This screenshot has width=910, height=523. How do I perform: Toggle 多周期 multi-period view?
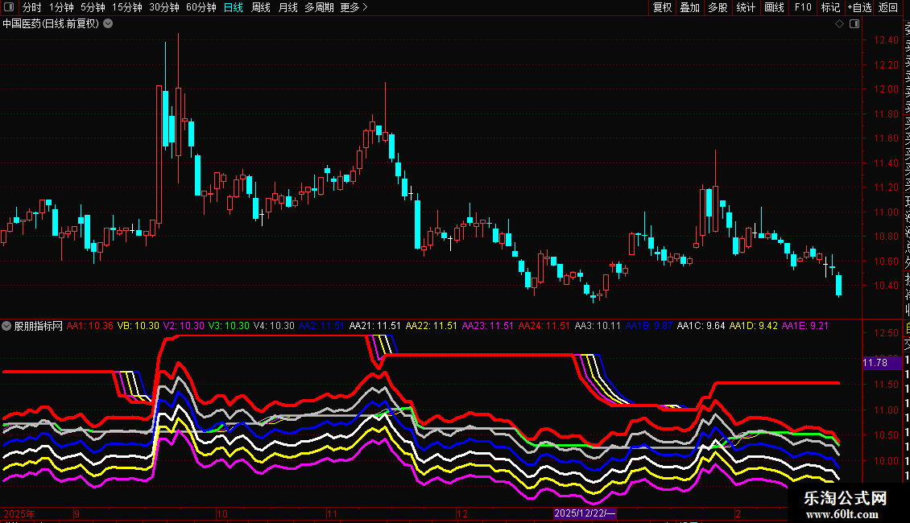coord(319,7)
